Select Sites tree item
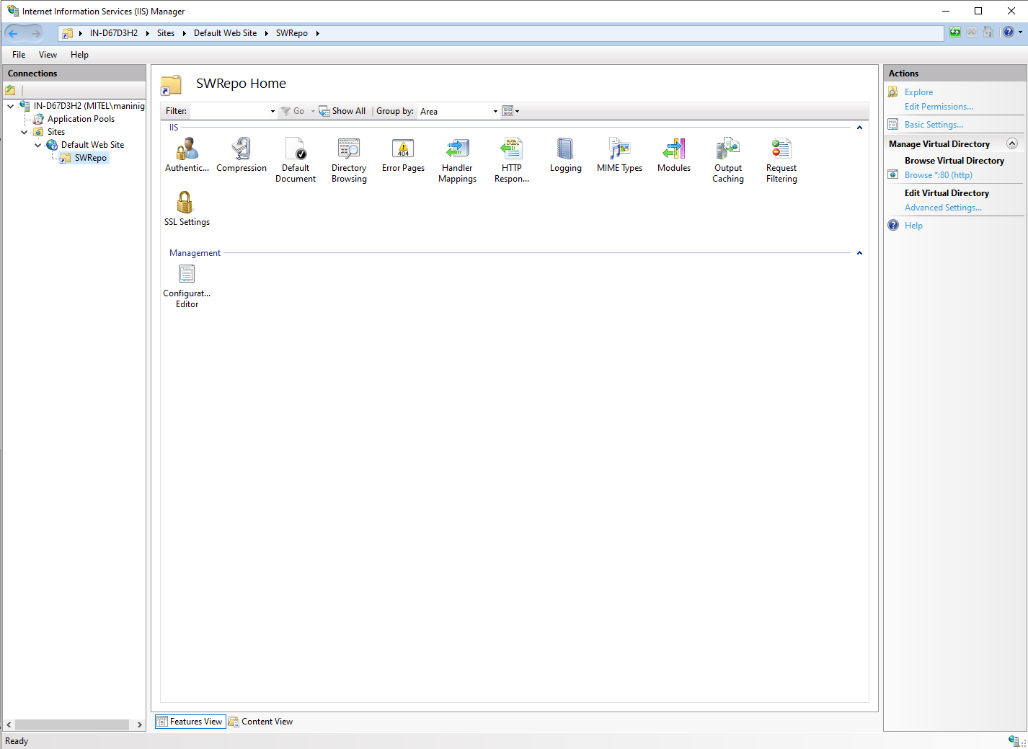The width and height of the screenshot is (1028, 749). click(56, 132)
